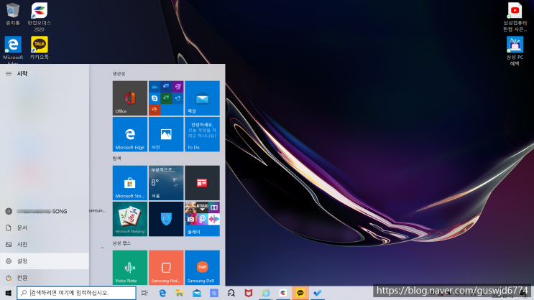Click the Windows Start button
The width and height of the screenshot is (534, 300).
(x=8, y=293)
